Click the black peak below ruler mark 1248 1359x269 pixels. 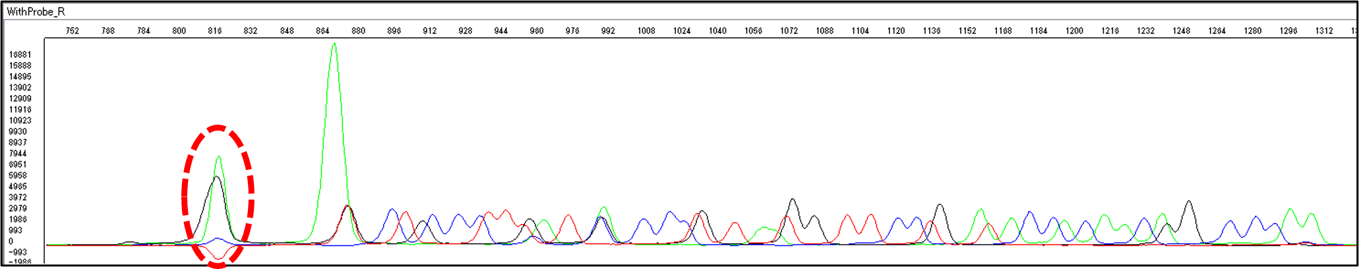point(1188,202)
